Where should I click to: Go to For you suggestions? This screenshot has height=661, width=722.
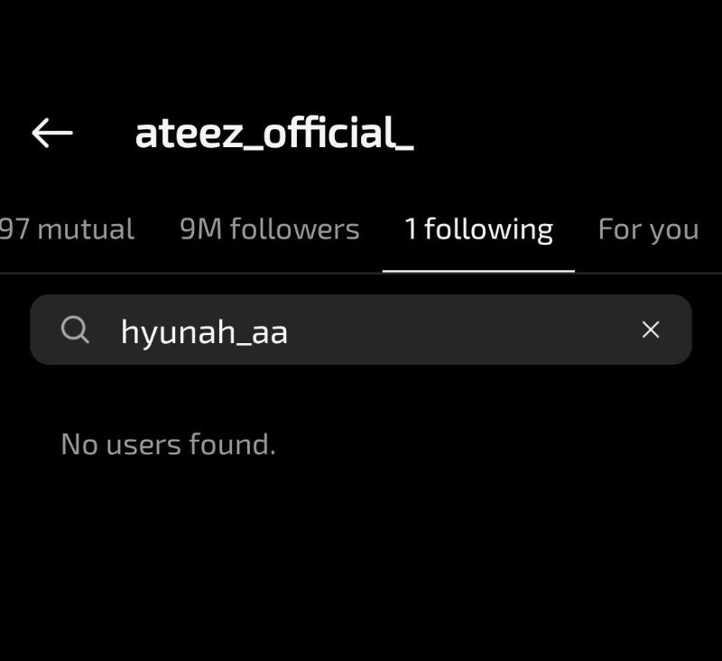(x=648, y=229)
